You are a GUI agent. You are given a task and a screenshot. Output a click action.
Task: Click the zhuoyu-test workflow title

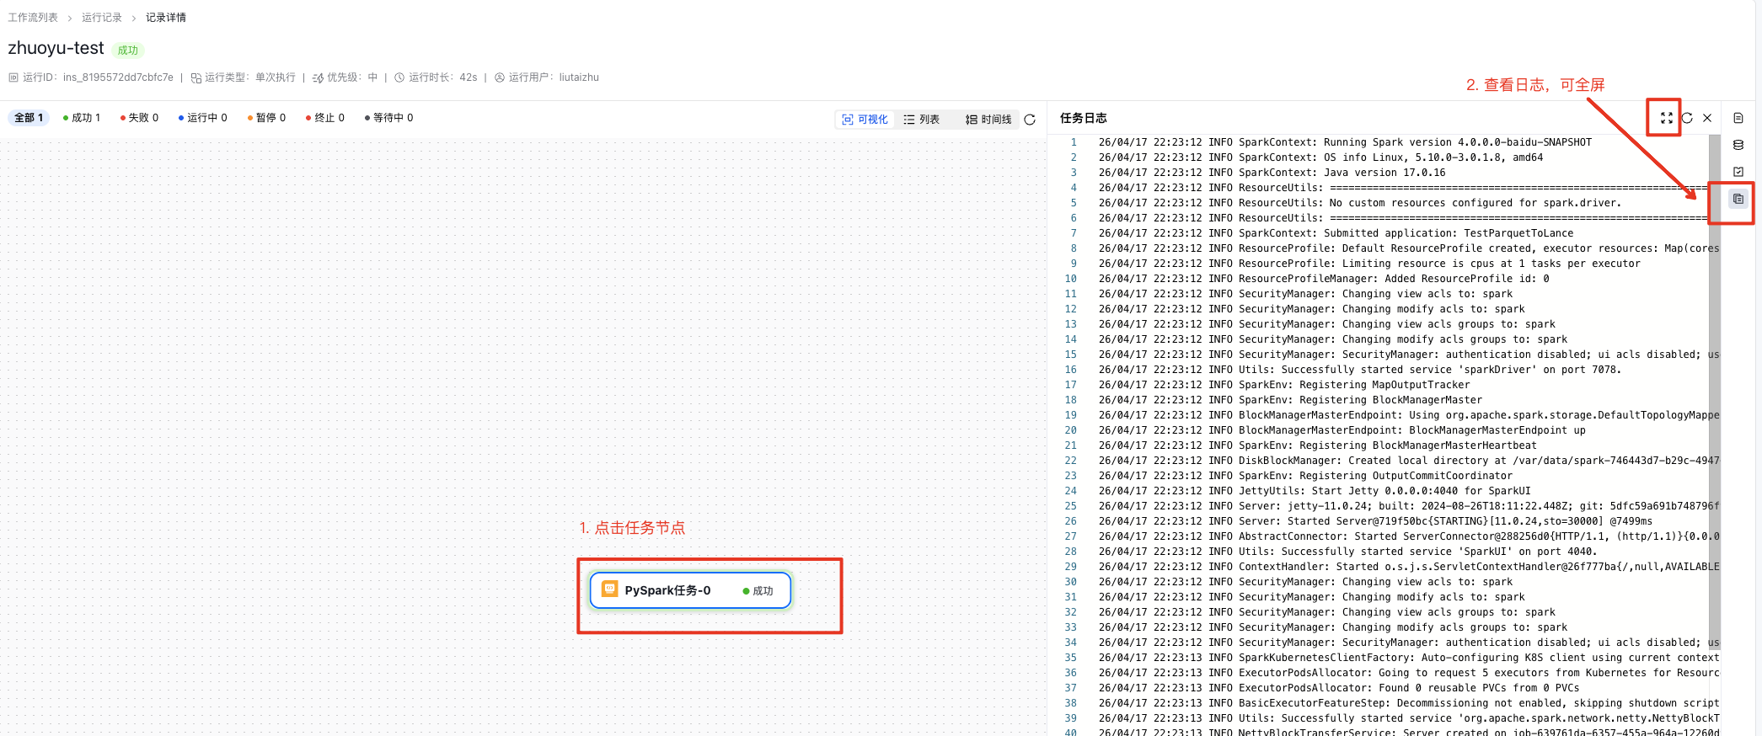tap(56, 49)
